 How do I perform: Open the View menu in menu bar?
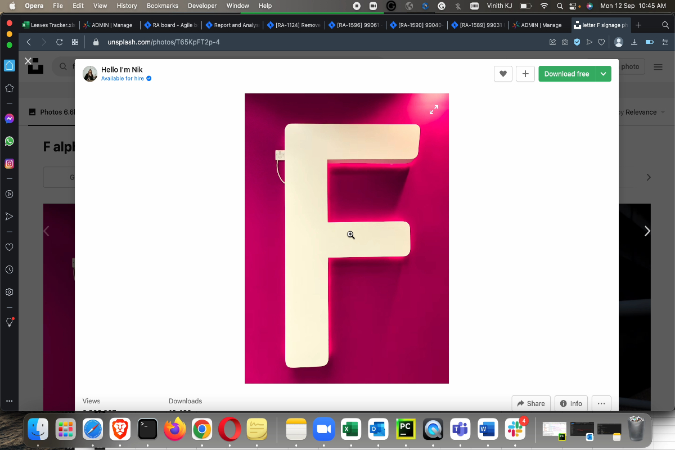(x=100, y=6)
